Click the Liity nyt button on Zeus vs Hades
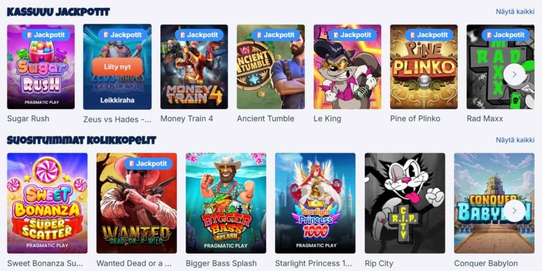 (117, 67)
